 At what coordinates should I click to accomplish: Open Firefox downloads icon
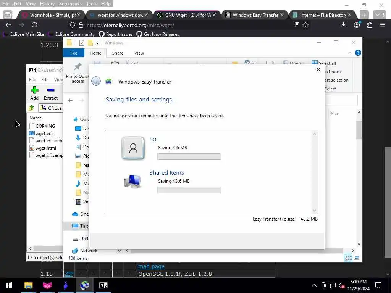(344, 25)
